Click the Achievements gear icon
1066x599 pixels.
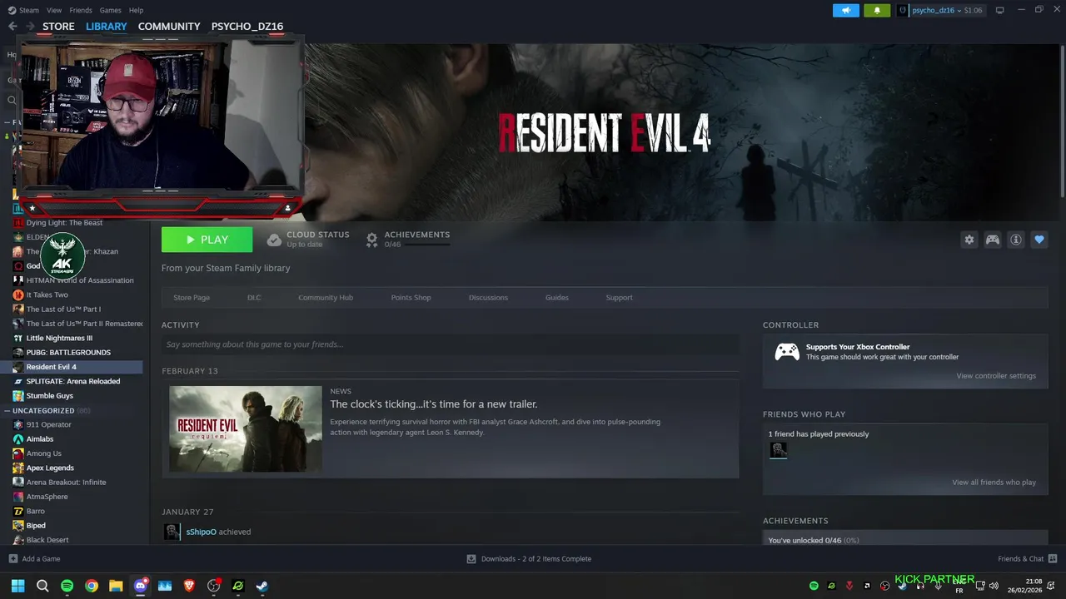(x=372, y=240)
